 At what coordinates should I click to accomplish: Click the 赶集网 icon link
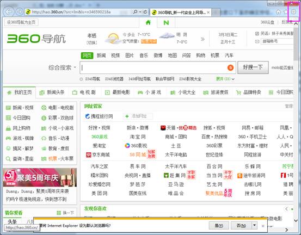point(166,175)
